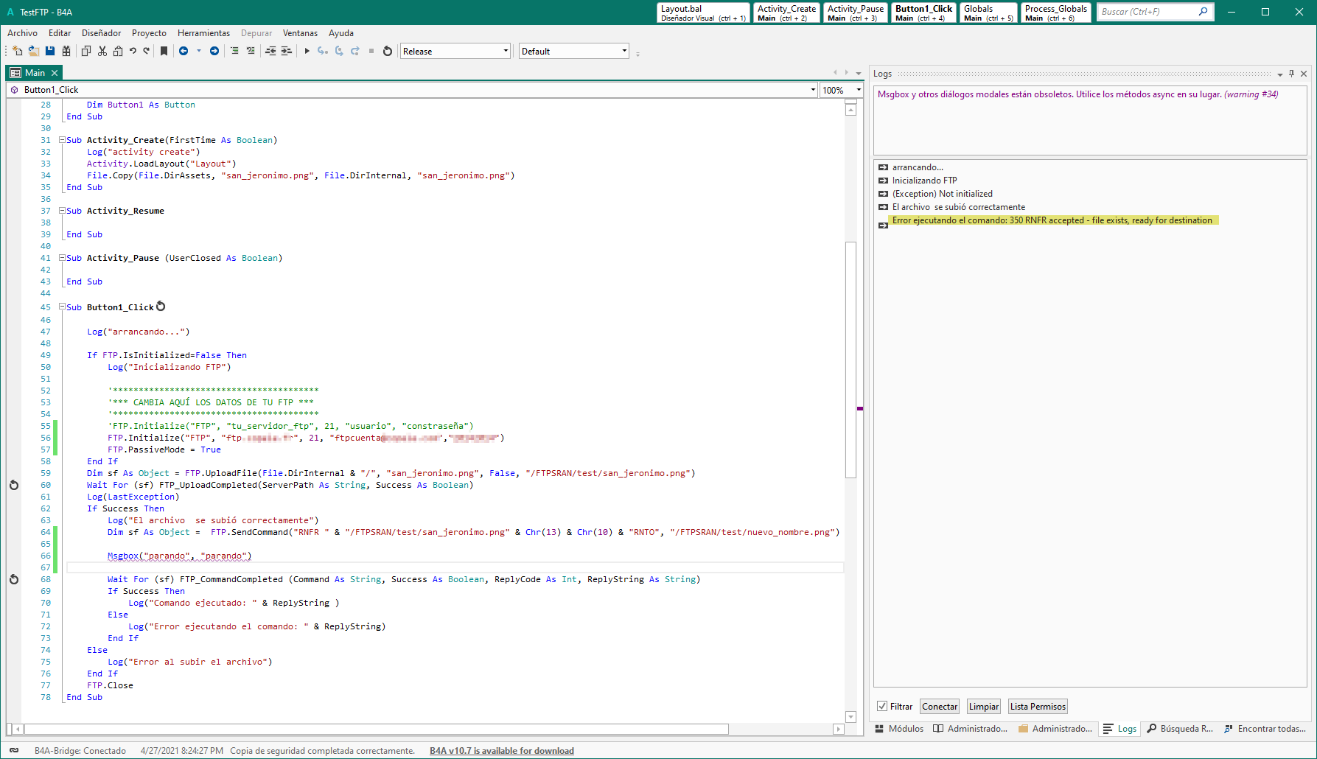Click the Save file icon in toolbar
Image resolution: width=1317 pixels, height=759 pixels.
[x=50, y=51]
